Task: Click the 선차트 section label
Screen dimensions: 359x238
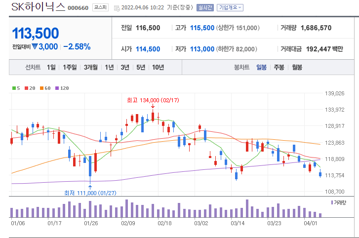Action: [x=33, y=67]
